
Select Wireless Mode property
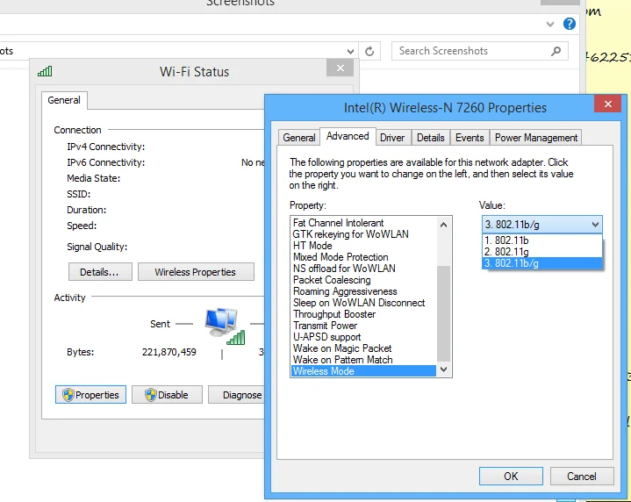tap(363, 371)
